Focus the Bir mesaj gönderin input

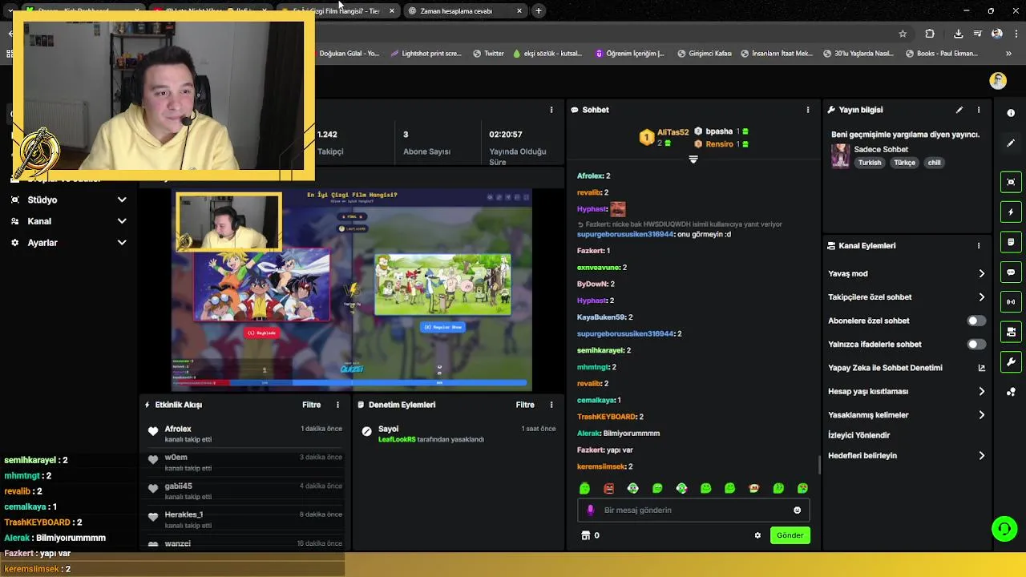click(x=693, y=510)
